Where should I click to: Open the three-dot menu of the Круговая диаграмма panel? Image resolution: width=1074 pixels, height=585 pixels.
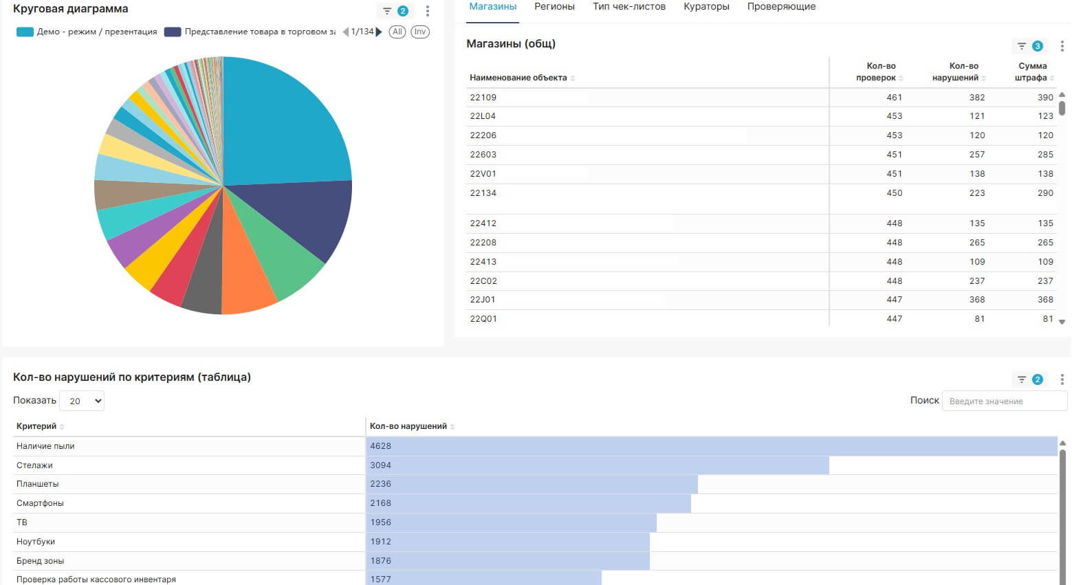click(428, 11)
